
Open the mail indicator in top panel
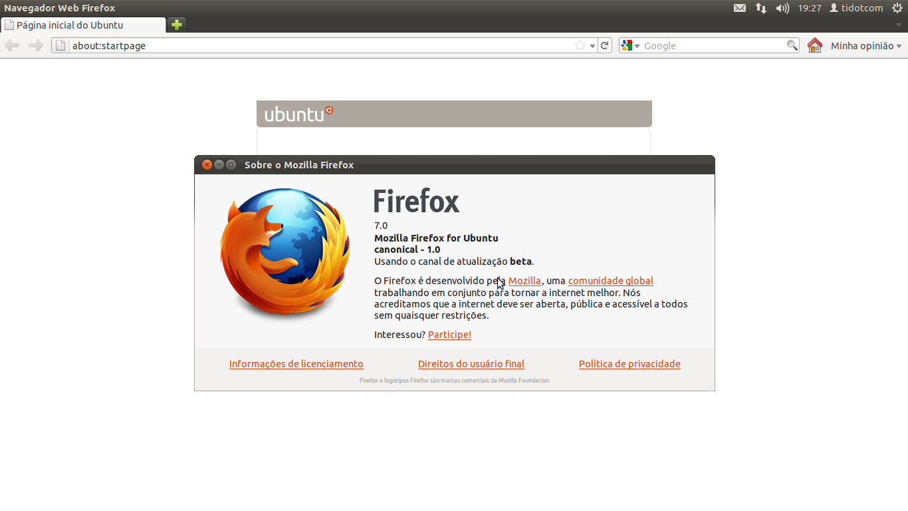click(x=740, y=8)
